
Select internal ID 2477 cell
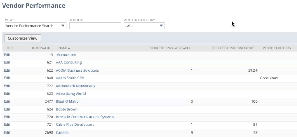pos(49,101)
